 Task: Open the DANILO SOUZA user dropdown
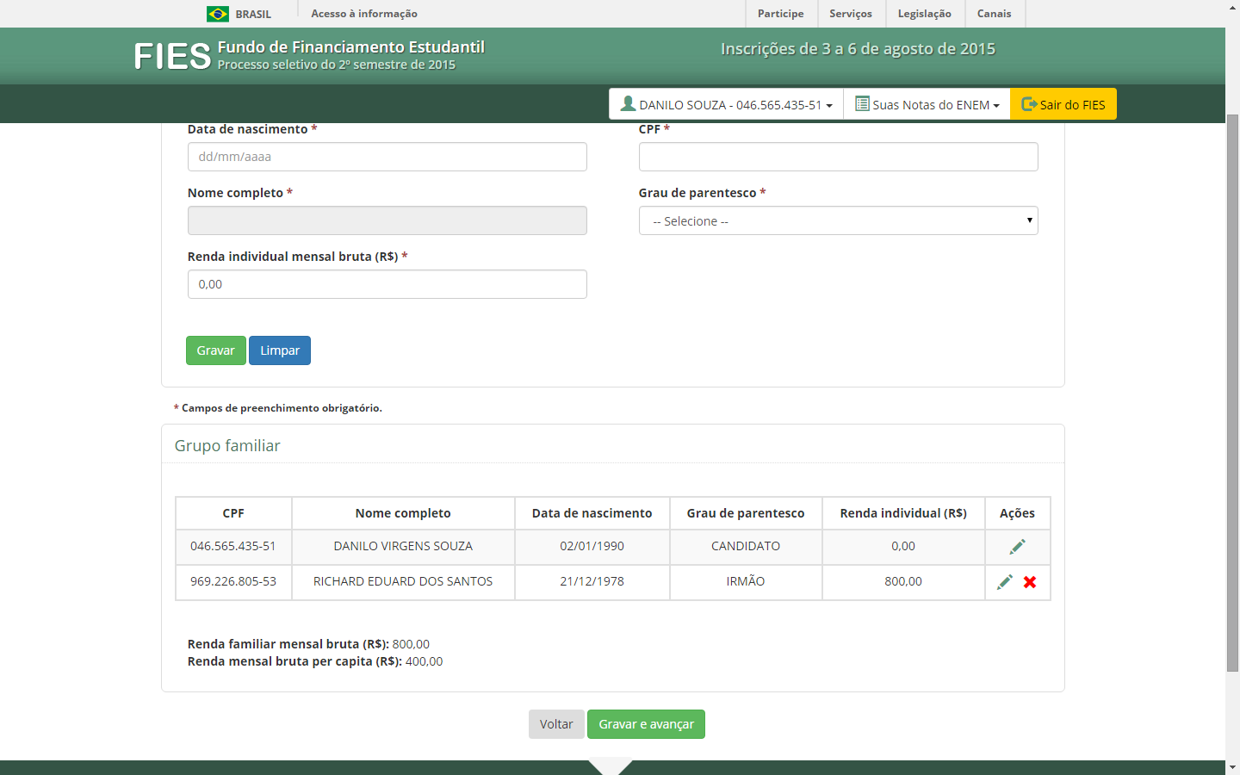click(x=726, y=104)
